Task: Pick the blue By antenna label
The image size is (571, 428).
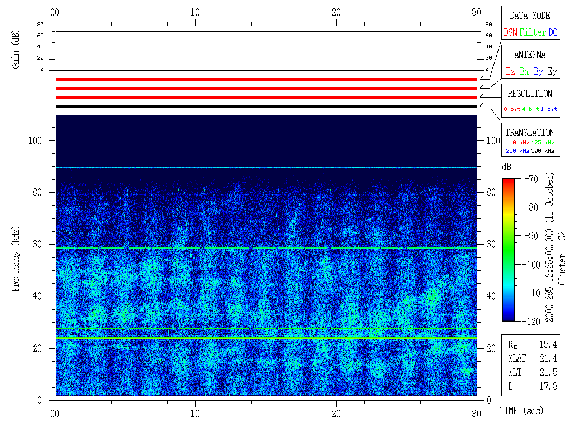Action: [x=538, y=71]
